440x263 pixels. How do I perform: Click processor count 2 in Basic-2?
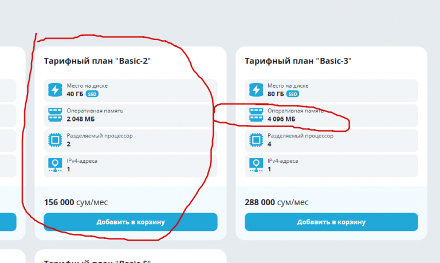(x=69, y=144)
